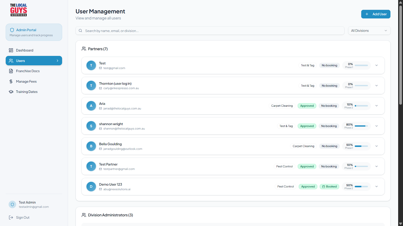The width and height of the screenshot is (403, 226).
Task: Click the envelope icon beside shannon@thelocalguys.com.au
Action: (100, 129)
